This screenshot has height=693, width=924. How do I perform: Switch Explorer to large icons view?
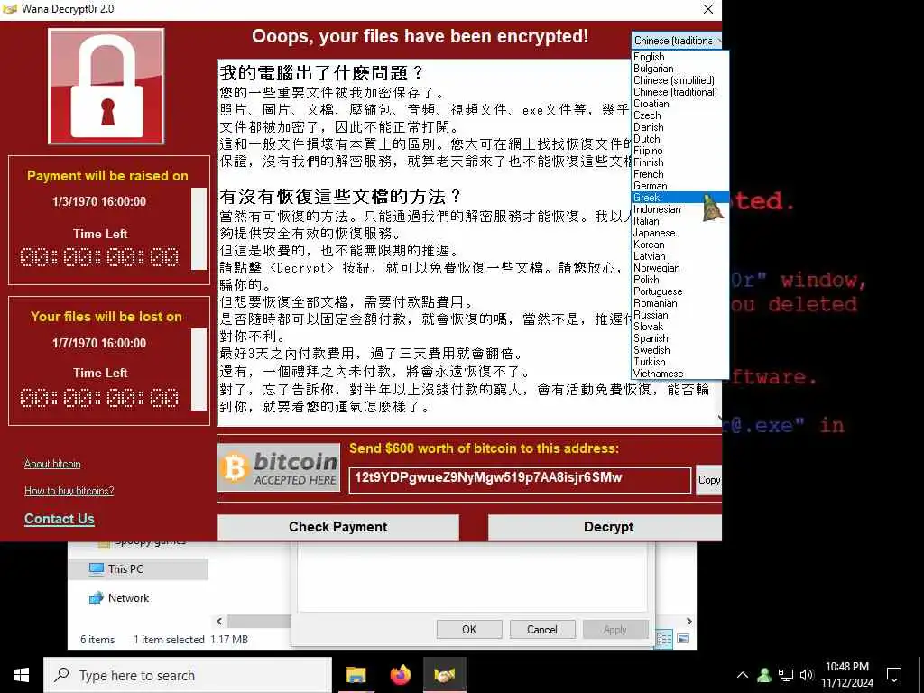[x=683, y=639]
